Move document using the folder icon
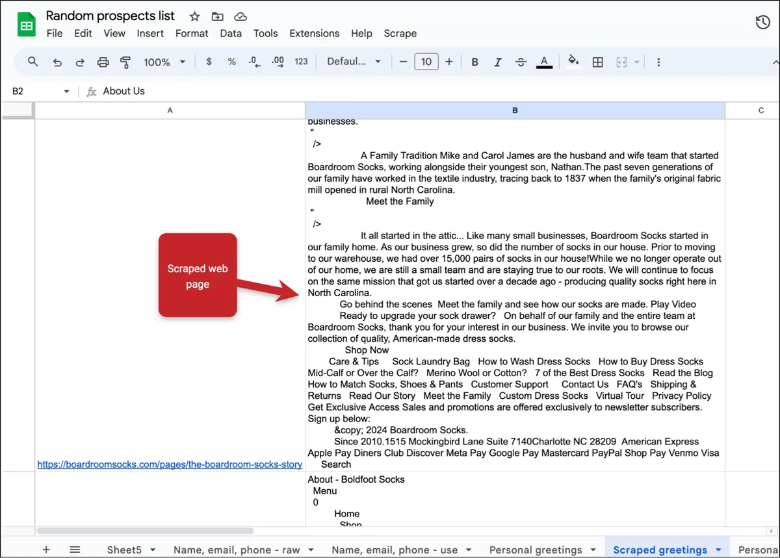780x558 pixels. 218,16
